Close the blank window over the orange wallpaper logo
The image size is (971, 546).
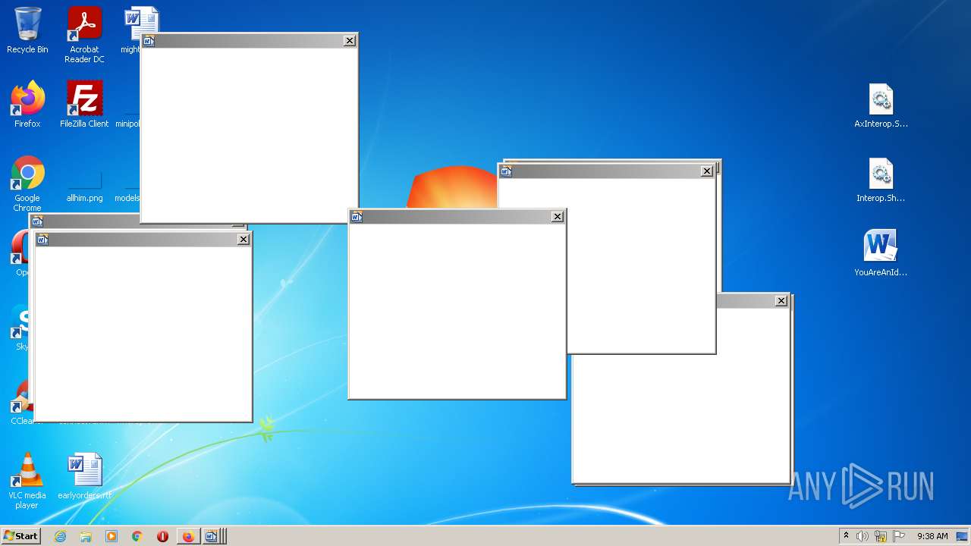[x=557, y=217]
